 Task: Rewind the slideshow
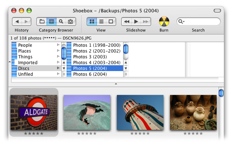126,21
